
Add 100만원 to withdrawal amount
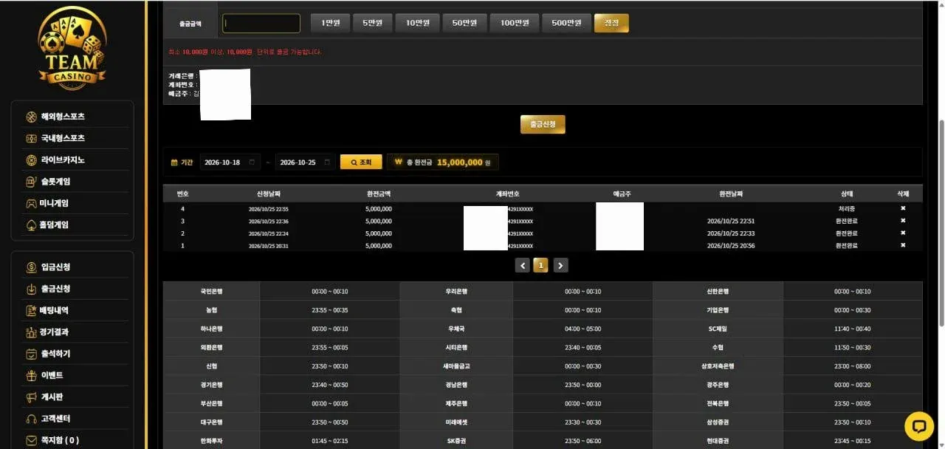[514, 24]
